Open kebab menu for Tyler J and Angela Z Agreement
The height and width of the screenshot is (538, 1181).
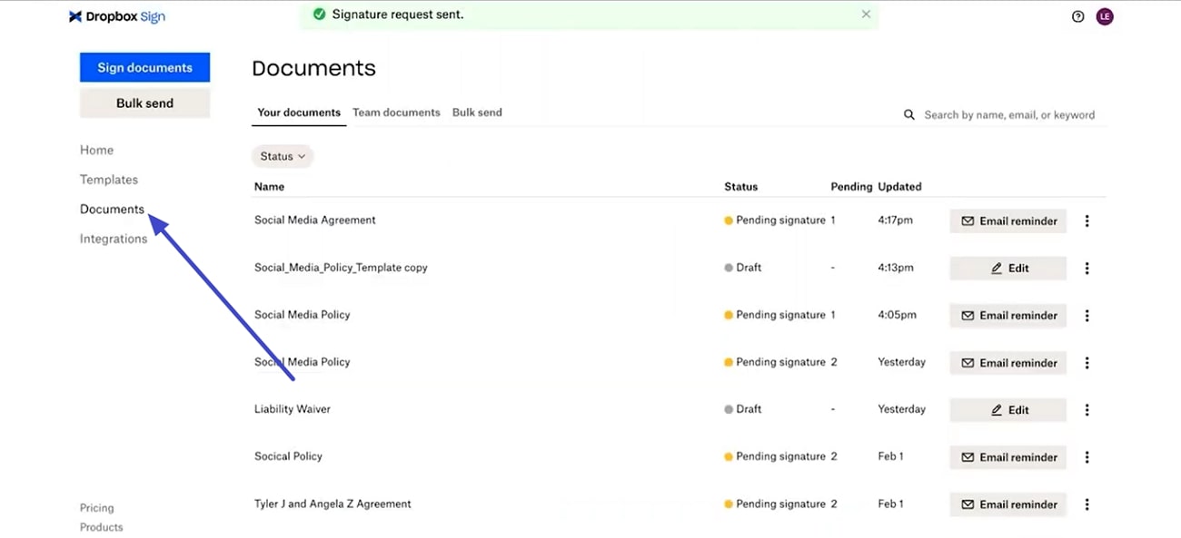[x=1087, y=504]
